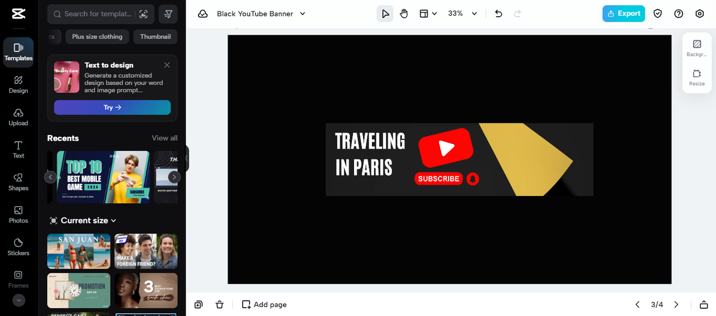Screen dimensions: 716x316
Task: Open the Photos sidebar panel
Action: coord(18,215)
